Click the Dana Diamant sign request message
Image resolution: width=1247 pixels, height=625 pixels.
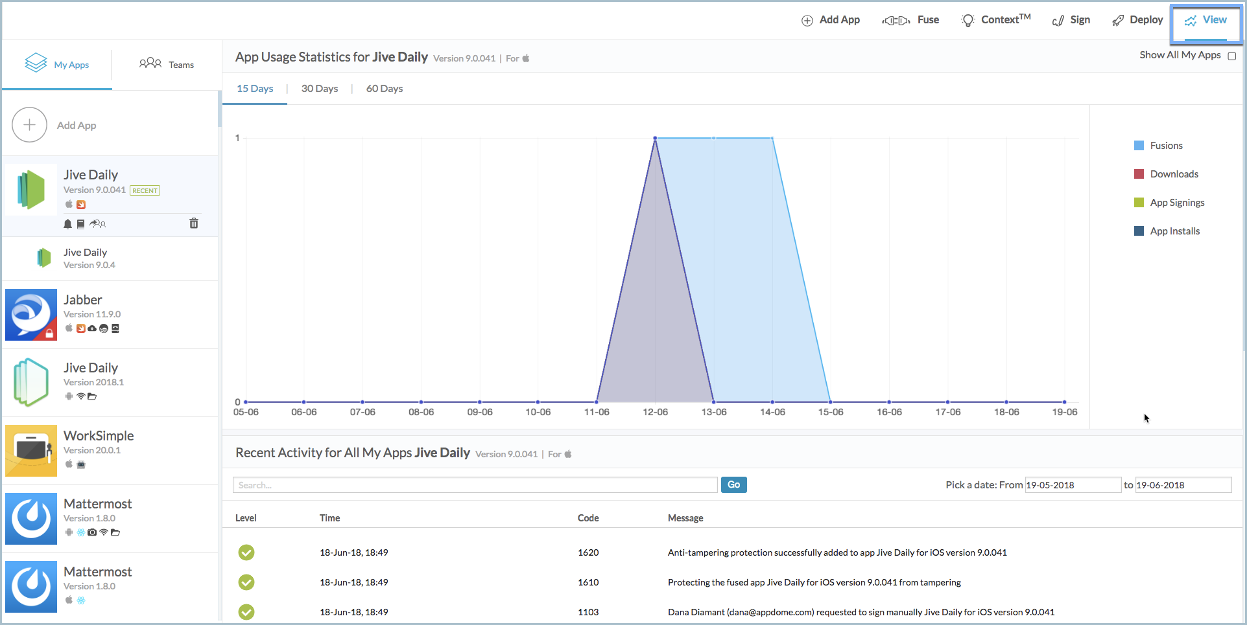pos(861,612)
